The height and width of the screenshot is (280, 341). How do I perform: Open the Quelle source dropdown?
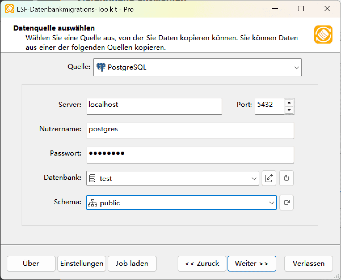pyautogui.click(x=297, y=67)
